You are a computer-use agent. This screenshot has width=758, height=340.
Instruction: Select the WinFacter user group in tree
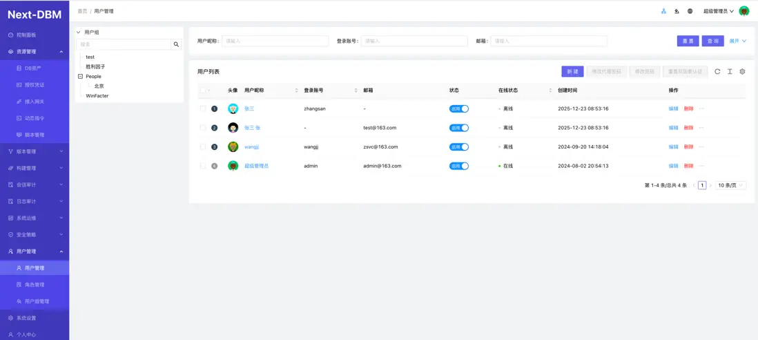point(97,96)
